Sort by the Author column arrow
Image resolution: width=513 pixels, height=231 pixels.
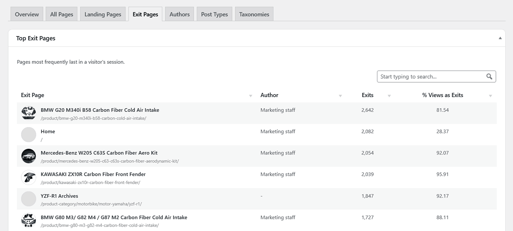(x=340, y=96)
